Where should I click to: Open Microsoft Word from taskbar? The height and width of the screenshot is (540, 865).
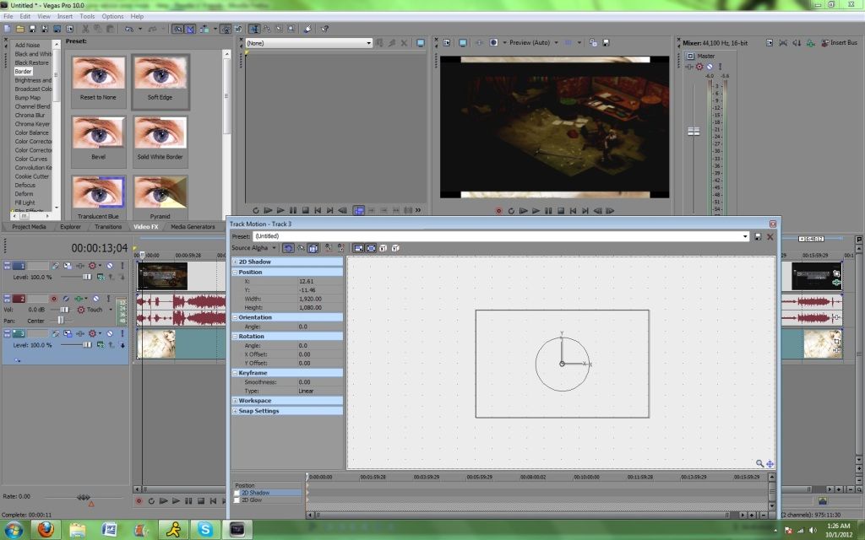click(x=109, y=530)
